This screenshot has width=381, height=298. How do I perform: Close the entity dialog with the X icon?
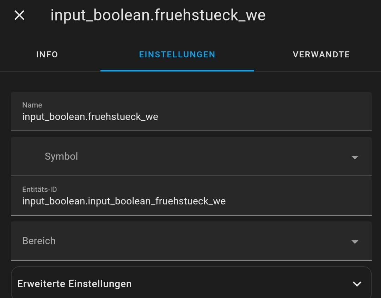[19, 15]
